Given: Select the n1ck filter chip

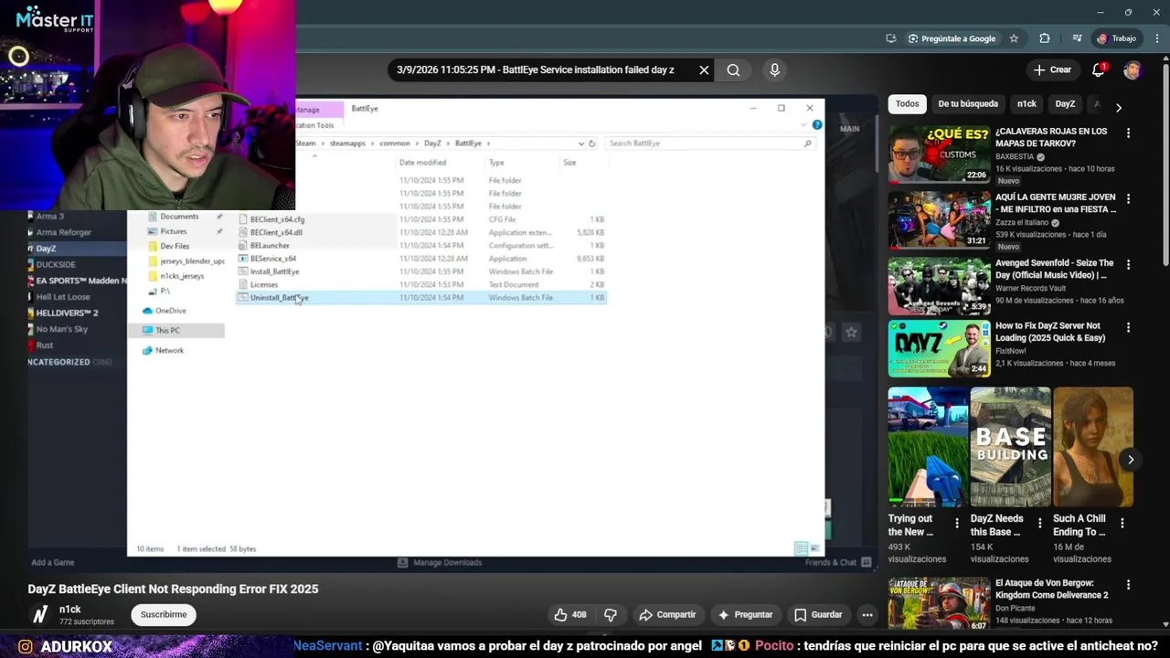Looking at the screenshot, I should tap(1026, 104).
